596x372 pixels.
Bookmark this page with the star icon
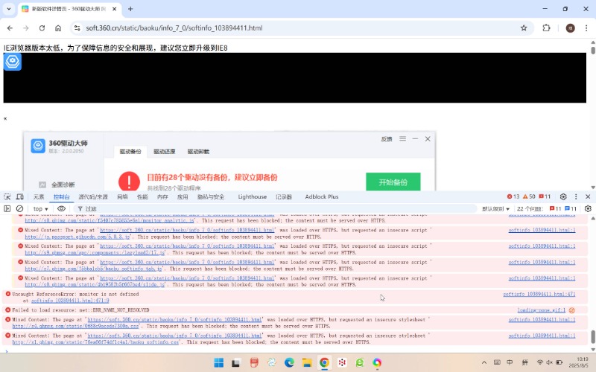[x=524, y=28]
